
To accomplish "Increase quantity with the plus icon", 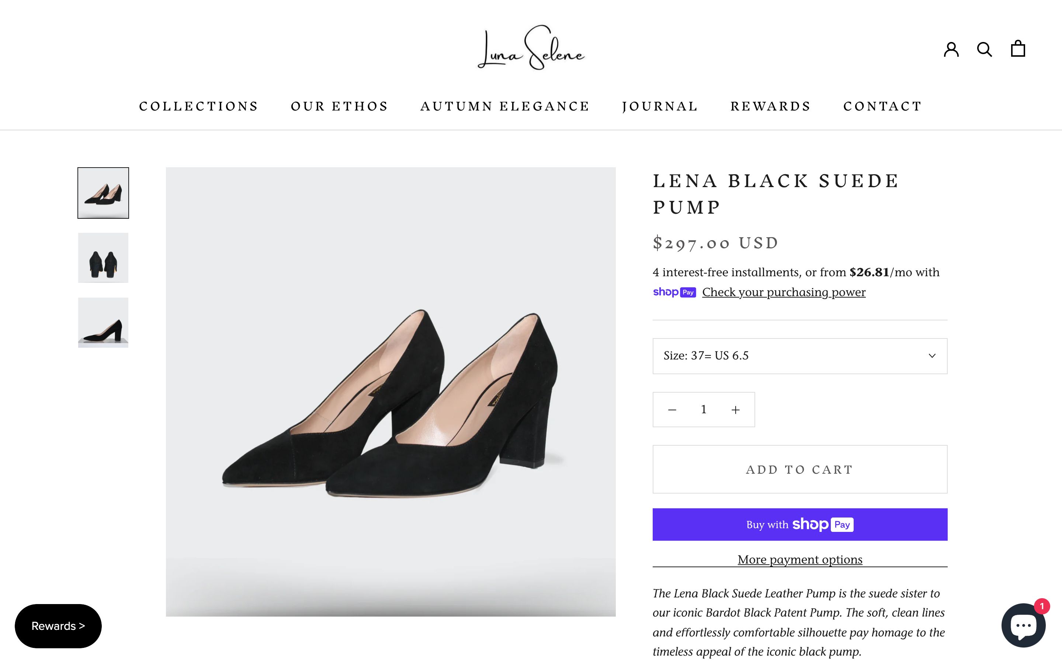I will tap(735, 409).
